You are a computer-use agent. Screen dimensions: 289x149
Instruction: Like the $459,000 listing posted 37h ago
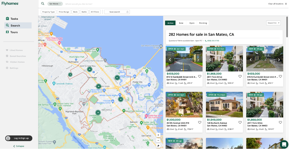(x=280, y=76)
